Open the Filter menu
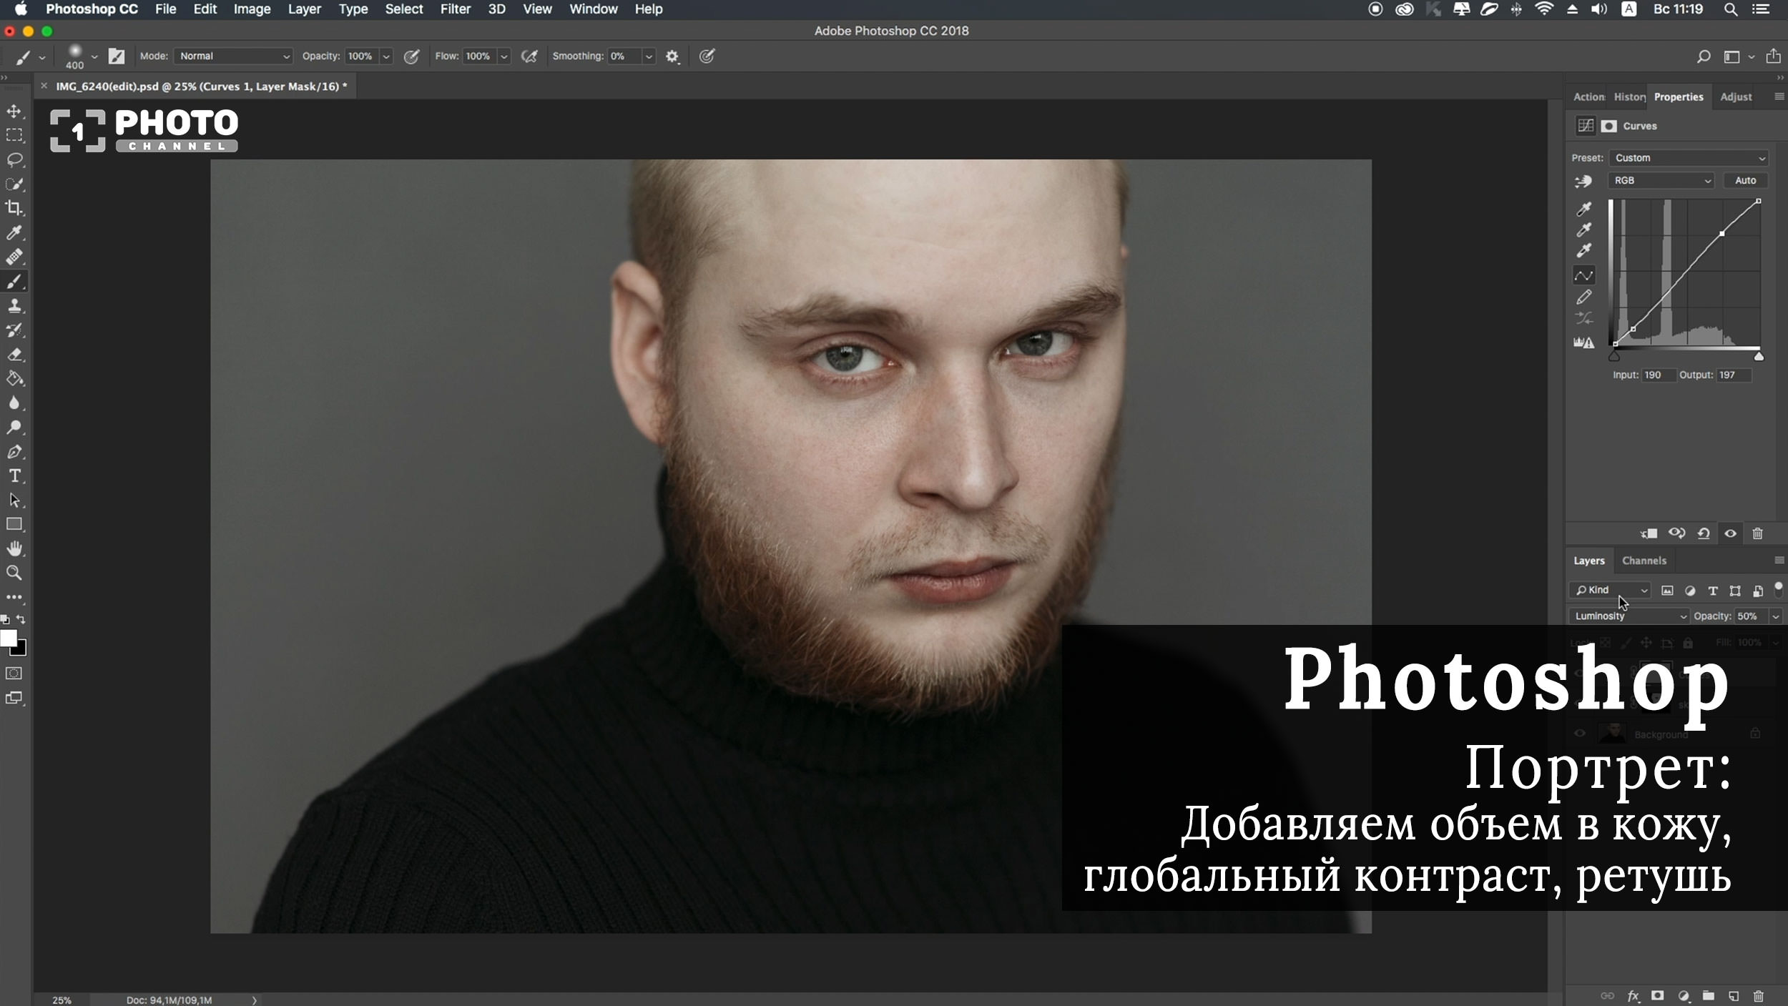Image resolution: width=1788 pixels, height=1006 pixels. pyautogui.click(x=455, y=9)
